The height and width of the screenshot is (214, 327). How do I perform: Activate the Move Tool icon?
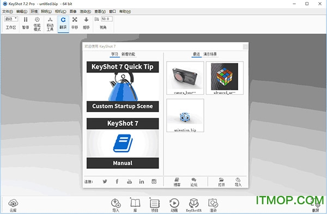click(50, 24)
